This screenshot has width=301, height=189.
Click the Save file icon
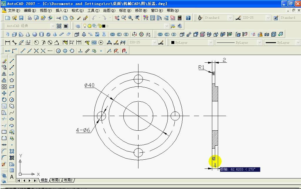click(21, 18)
